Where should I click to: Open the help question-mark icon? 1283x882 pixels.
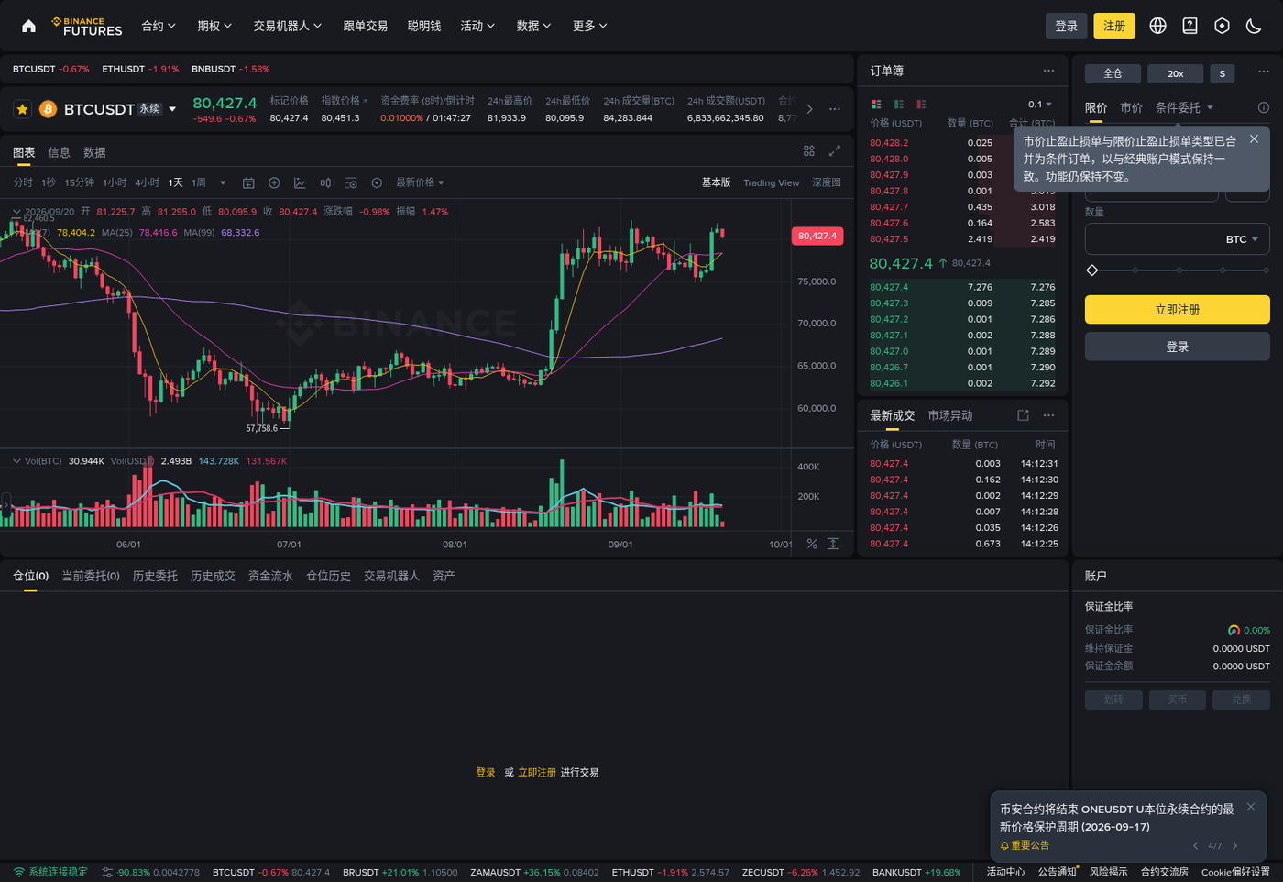[x=1190, y=26]
